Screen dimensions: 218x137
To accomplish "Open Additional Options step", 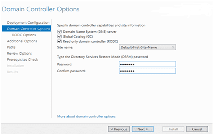I will (x=22, y=41).
